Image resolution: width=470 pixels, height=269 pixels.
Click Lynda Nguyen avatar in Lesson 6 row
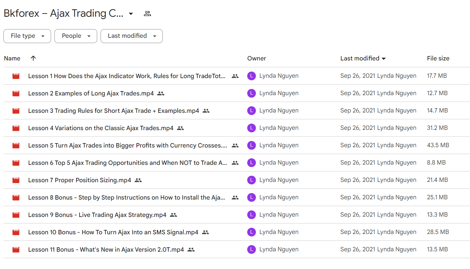[x=252, y=163]
